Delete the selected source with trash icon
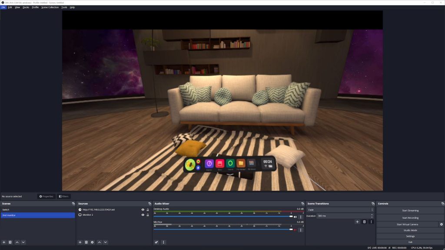 (86, 242)
